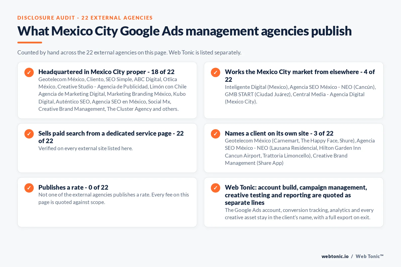The height and width of the screenshot is (267, 401).
Task: Click the checkmark icon beside Publishes a rate
Action: 29,188
